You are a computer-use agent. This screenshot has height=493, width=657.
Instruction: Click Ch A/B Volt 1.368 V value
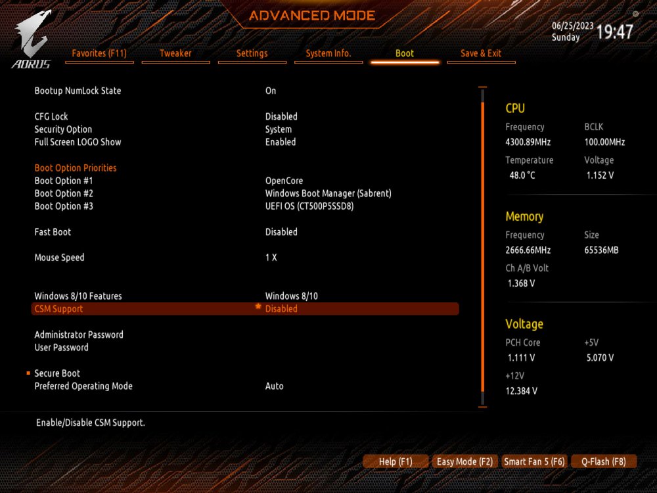[x=521, y=283]
